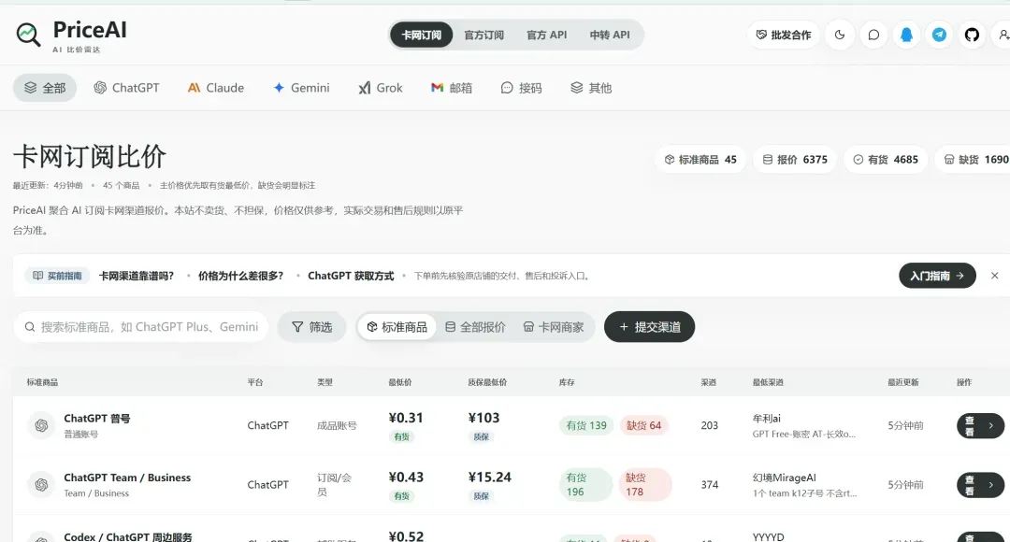Open details for ChatGPT Team / Business row

pyautogui.click(x=980, y=485)
